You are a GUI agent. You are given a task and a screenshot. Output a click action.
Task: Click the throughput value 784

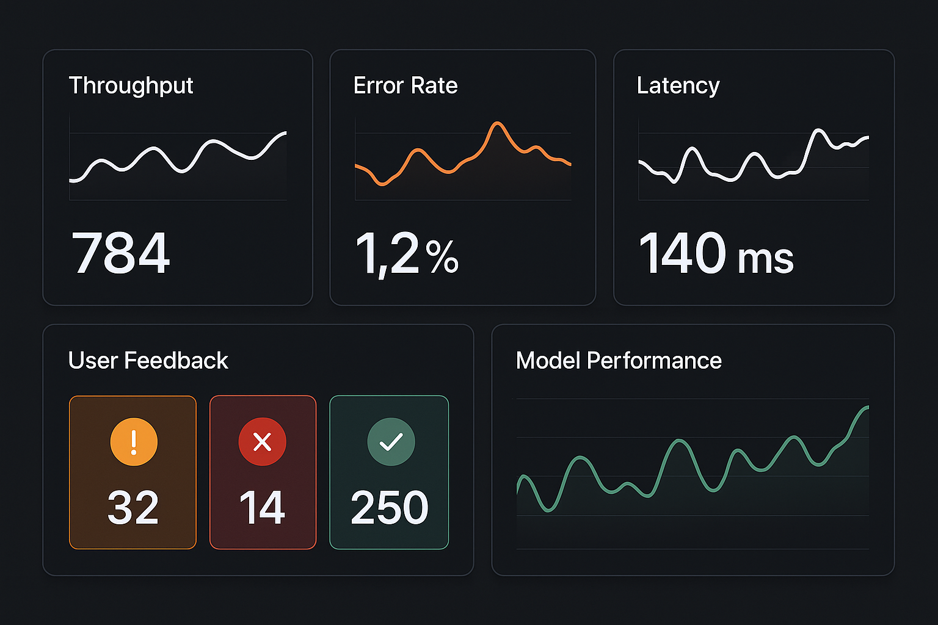click(x=121, y=253)
